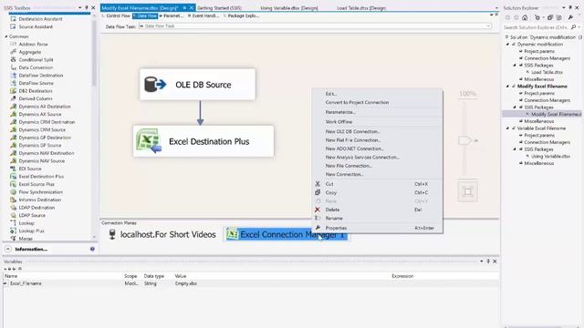The height and width of the screenshot is (328, 584).
Task: Select the OLE DB Source component on canvas
Action: pos(197,85)
